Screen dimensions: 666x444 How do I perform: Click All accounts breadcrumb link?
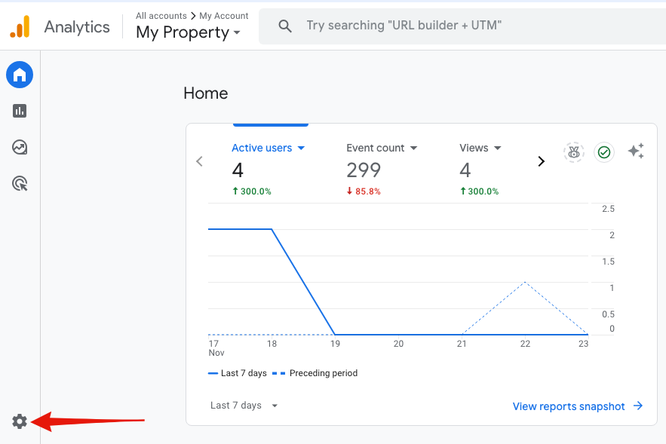point(161,16)
